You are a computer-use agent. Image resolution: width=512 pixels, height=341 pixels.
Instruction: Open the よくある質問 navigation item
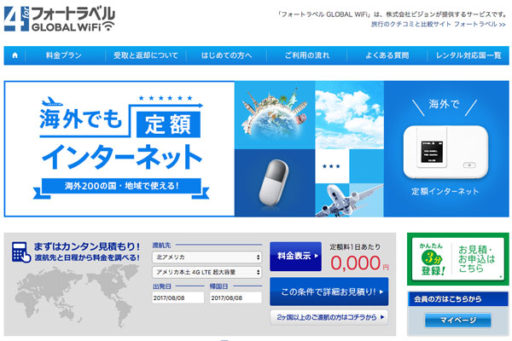tap(387, 55)
